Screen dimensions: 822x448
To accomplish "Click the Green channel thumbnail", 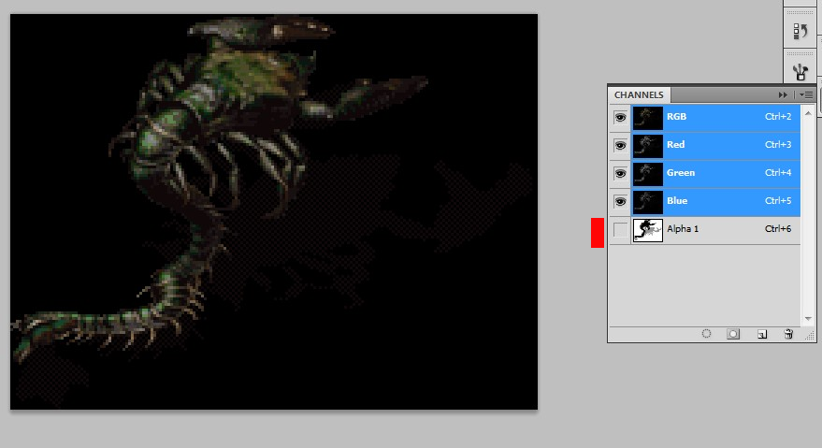I will 647,174.
